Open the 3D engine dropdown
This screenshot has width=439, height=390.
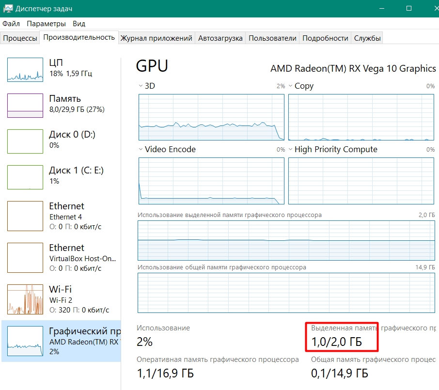(141, 86)
